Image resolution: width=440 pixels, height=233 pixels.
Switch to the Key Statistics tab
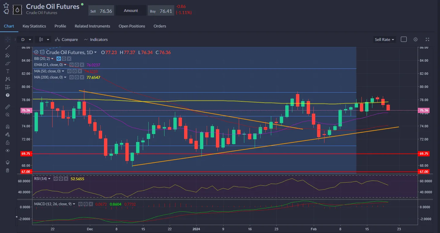34,26
